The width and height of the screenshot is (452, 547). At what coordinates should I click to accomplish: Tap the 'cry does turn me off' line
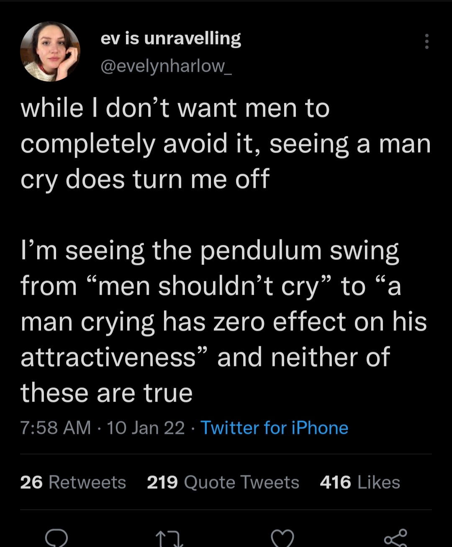click(145, 179)
